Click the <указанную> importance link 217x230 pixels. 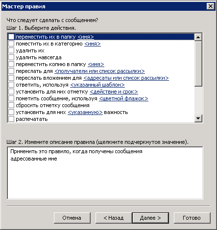pyautogui.click(x=85, y=113)
